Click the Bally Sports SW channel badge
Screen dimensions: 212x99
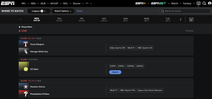point(118,48)
